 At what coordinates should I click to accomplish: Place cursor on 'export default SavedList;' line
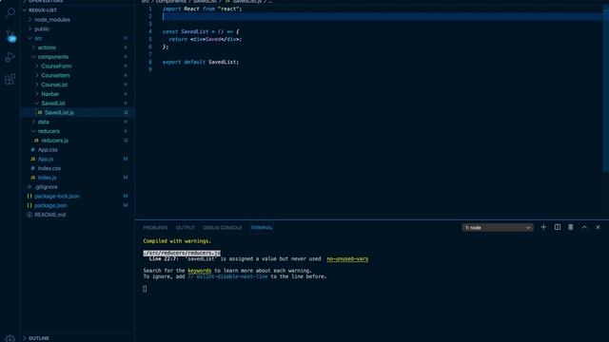(201, 62)
